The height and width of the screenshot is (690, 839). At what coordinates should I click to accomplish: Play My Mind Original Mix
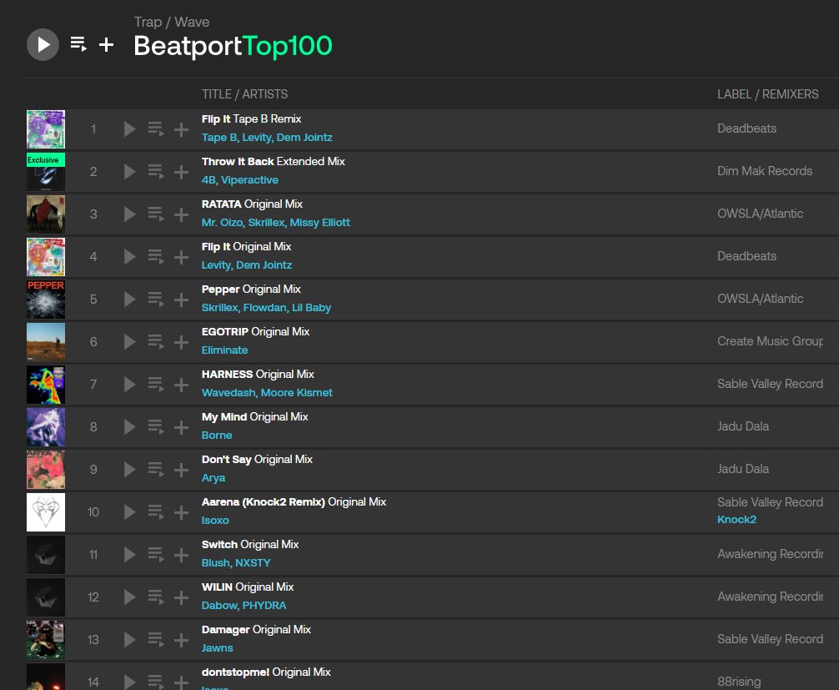129,427
